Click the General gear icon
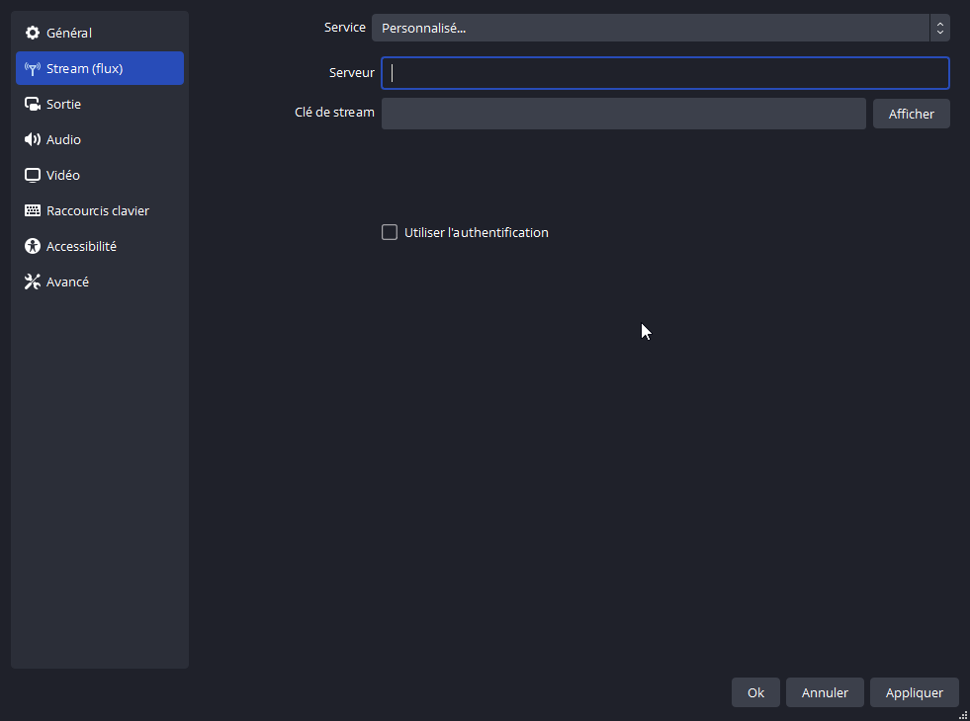 33,33
